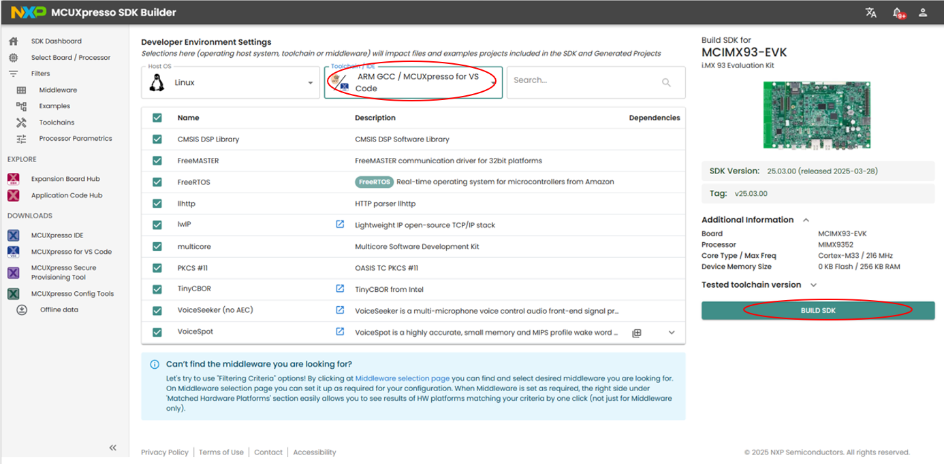Viewport: 944px width, 464px height.
Task: Click the MCIMX93-EVK board thumbnail
Action: pyautogui.click(x=818, y=115)
